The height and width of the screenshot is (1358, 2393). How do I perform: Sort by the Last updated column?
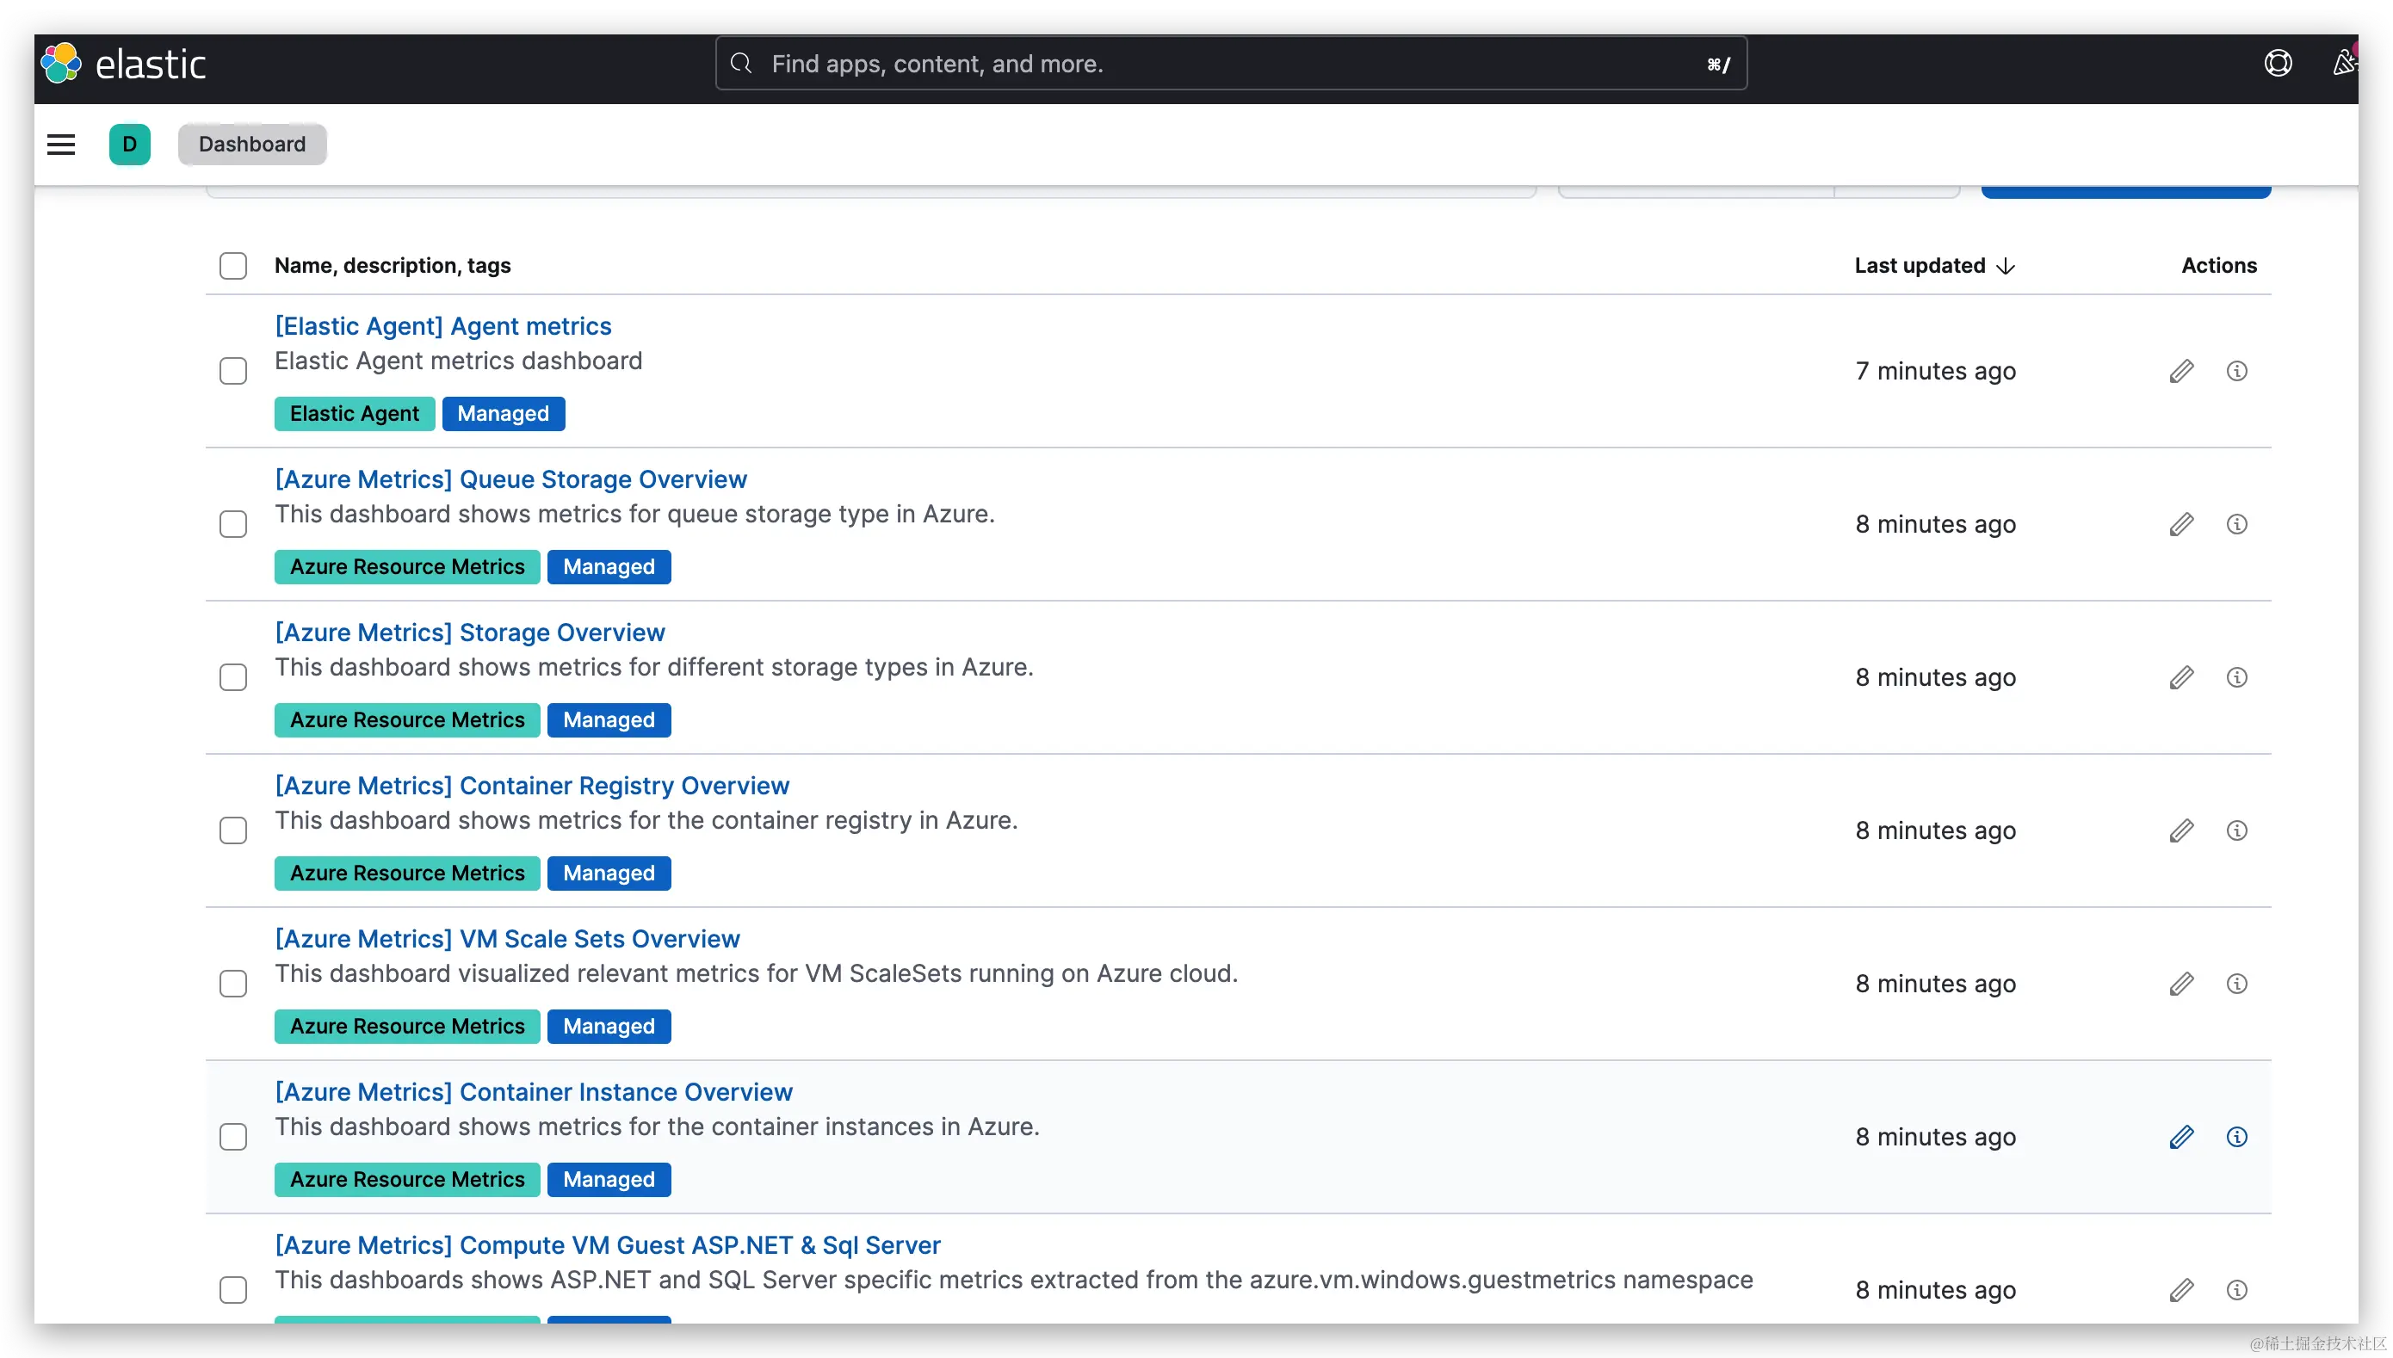[1934, 266]
